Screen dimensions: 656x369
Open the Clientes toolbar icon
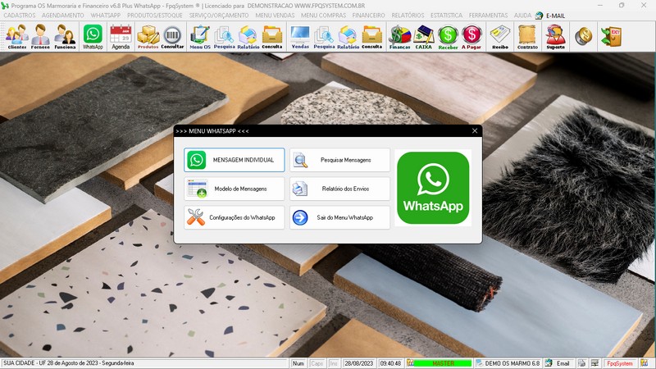(16, 37)
